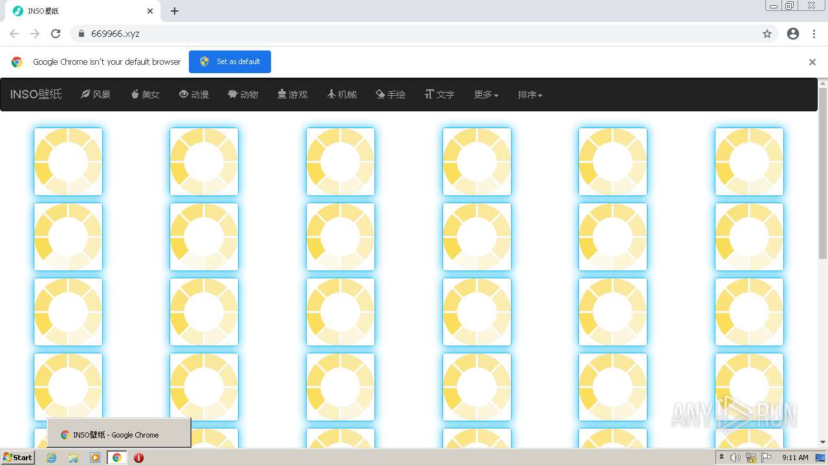Go back to previous page

tap(14, 34)
